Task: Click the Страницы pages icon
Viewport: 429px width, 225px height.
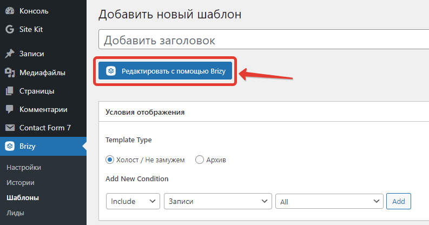Action: pos(10,91)
